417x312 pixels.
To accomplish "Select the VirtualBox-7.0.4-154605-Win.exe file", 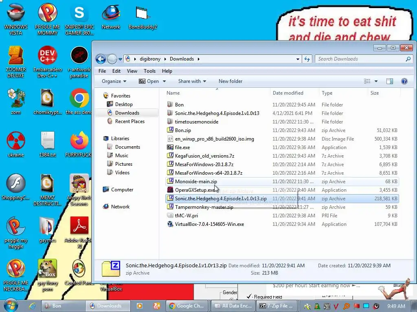I will [282, 224].
